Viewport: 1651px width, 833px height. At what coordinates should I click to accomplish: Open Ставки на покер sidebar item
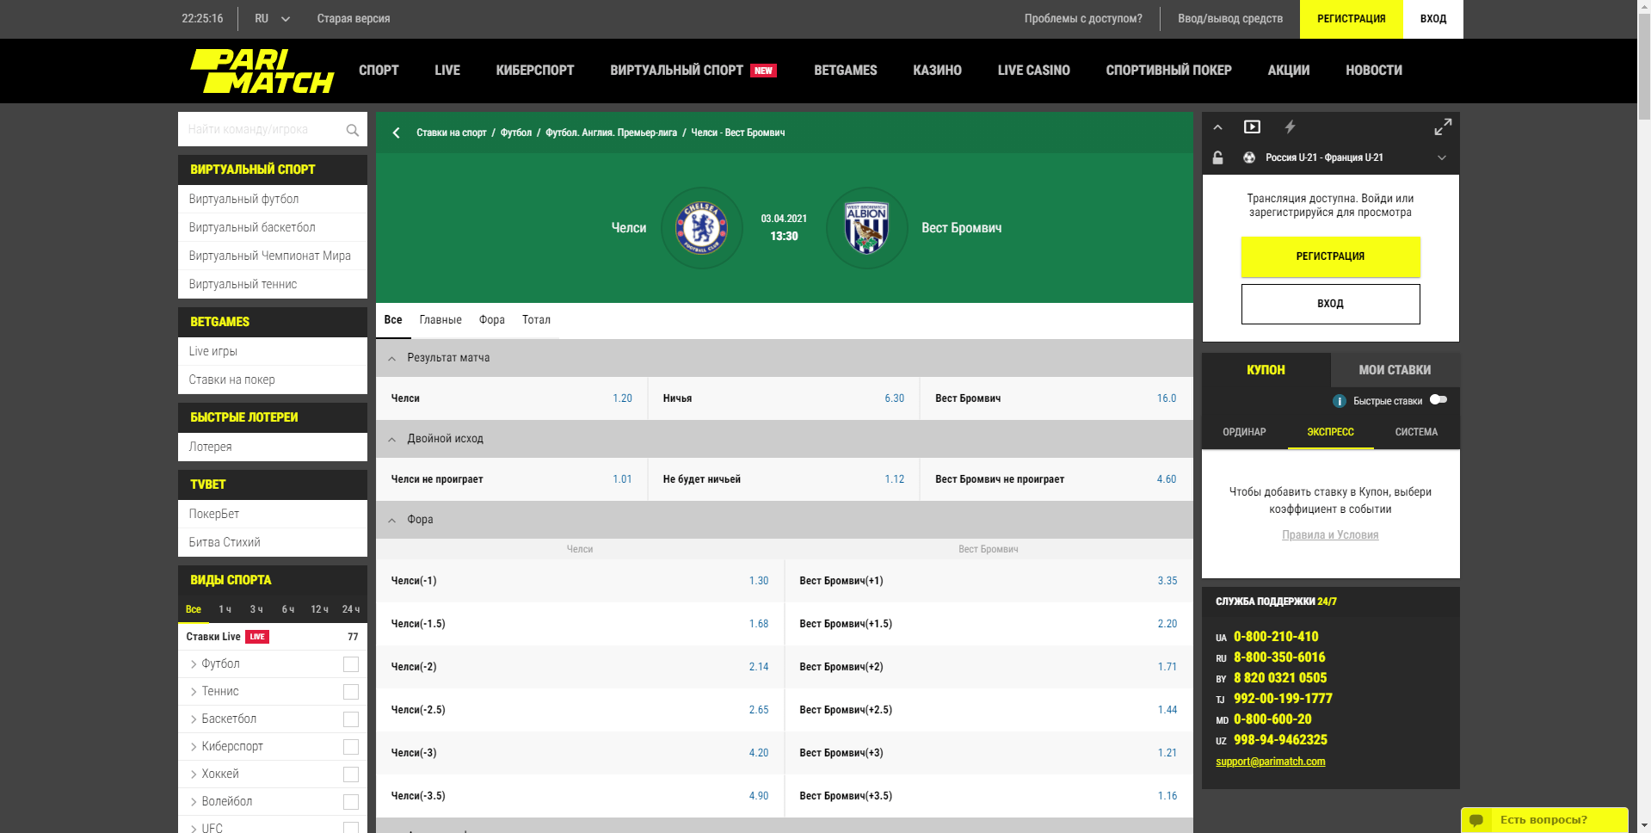(273, 379)
